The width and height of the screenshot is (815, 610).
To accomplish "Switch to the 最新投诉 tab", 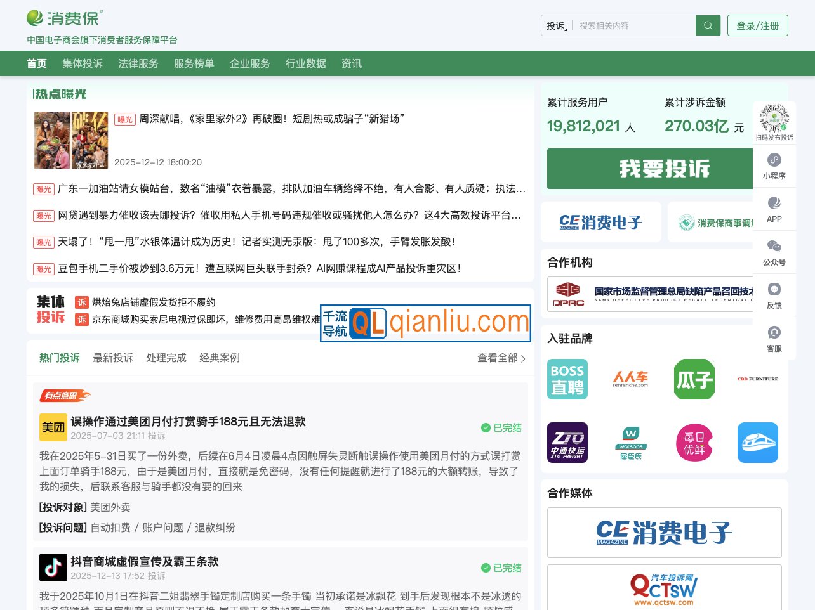I will (x=113, y=358).
